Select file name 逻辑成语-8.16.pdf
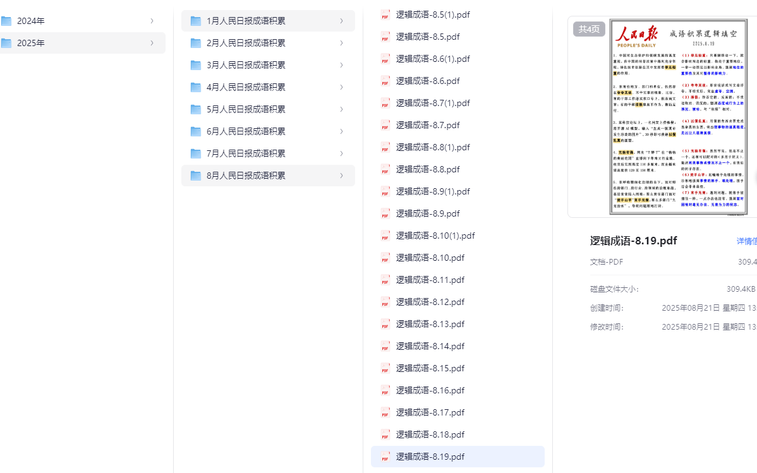 tap(430, 390)
